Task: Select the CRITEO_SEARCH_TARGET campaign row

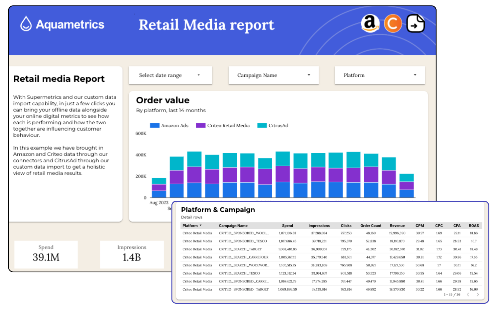Action: pos(240,249)
